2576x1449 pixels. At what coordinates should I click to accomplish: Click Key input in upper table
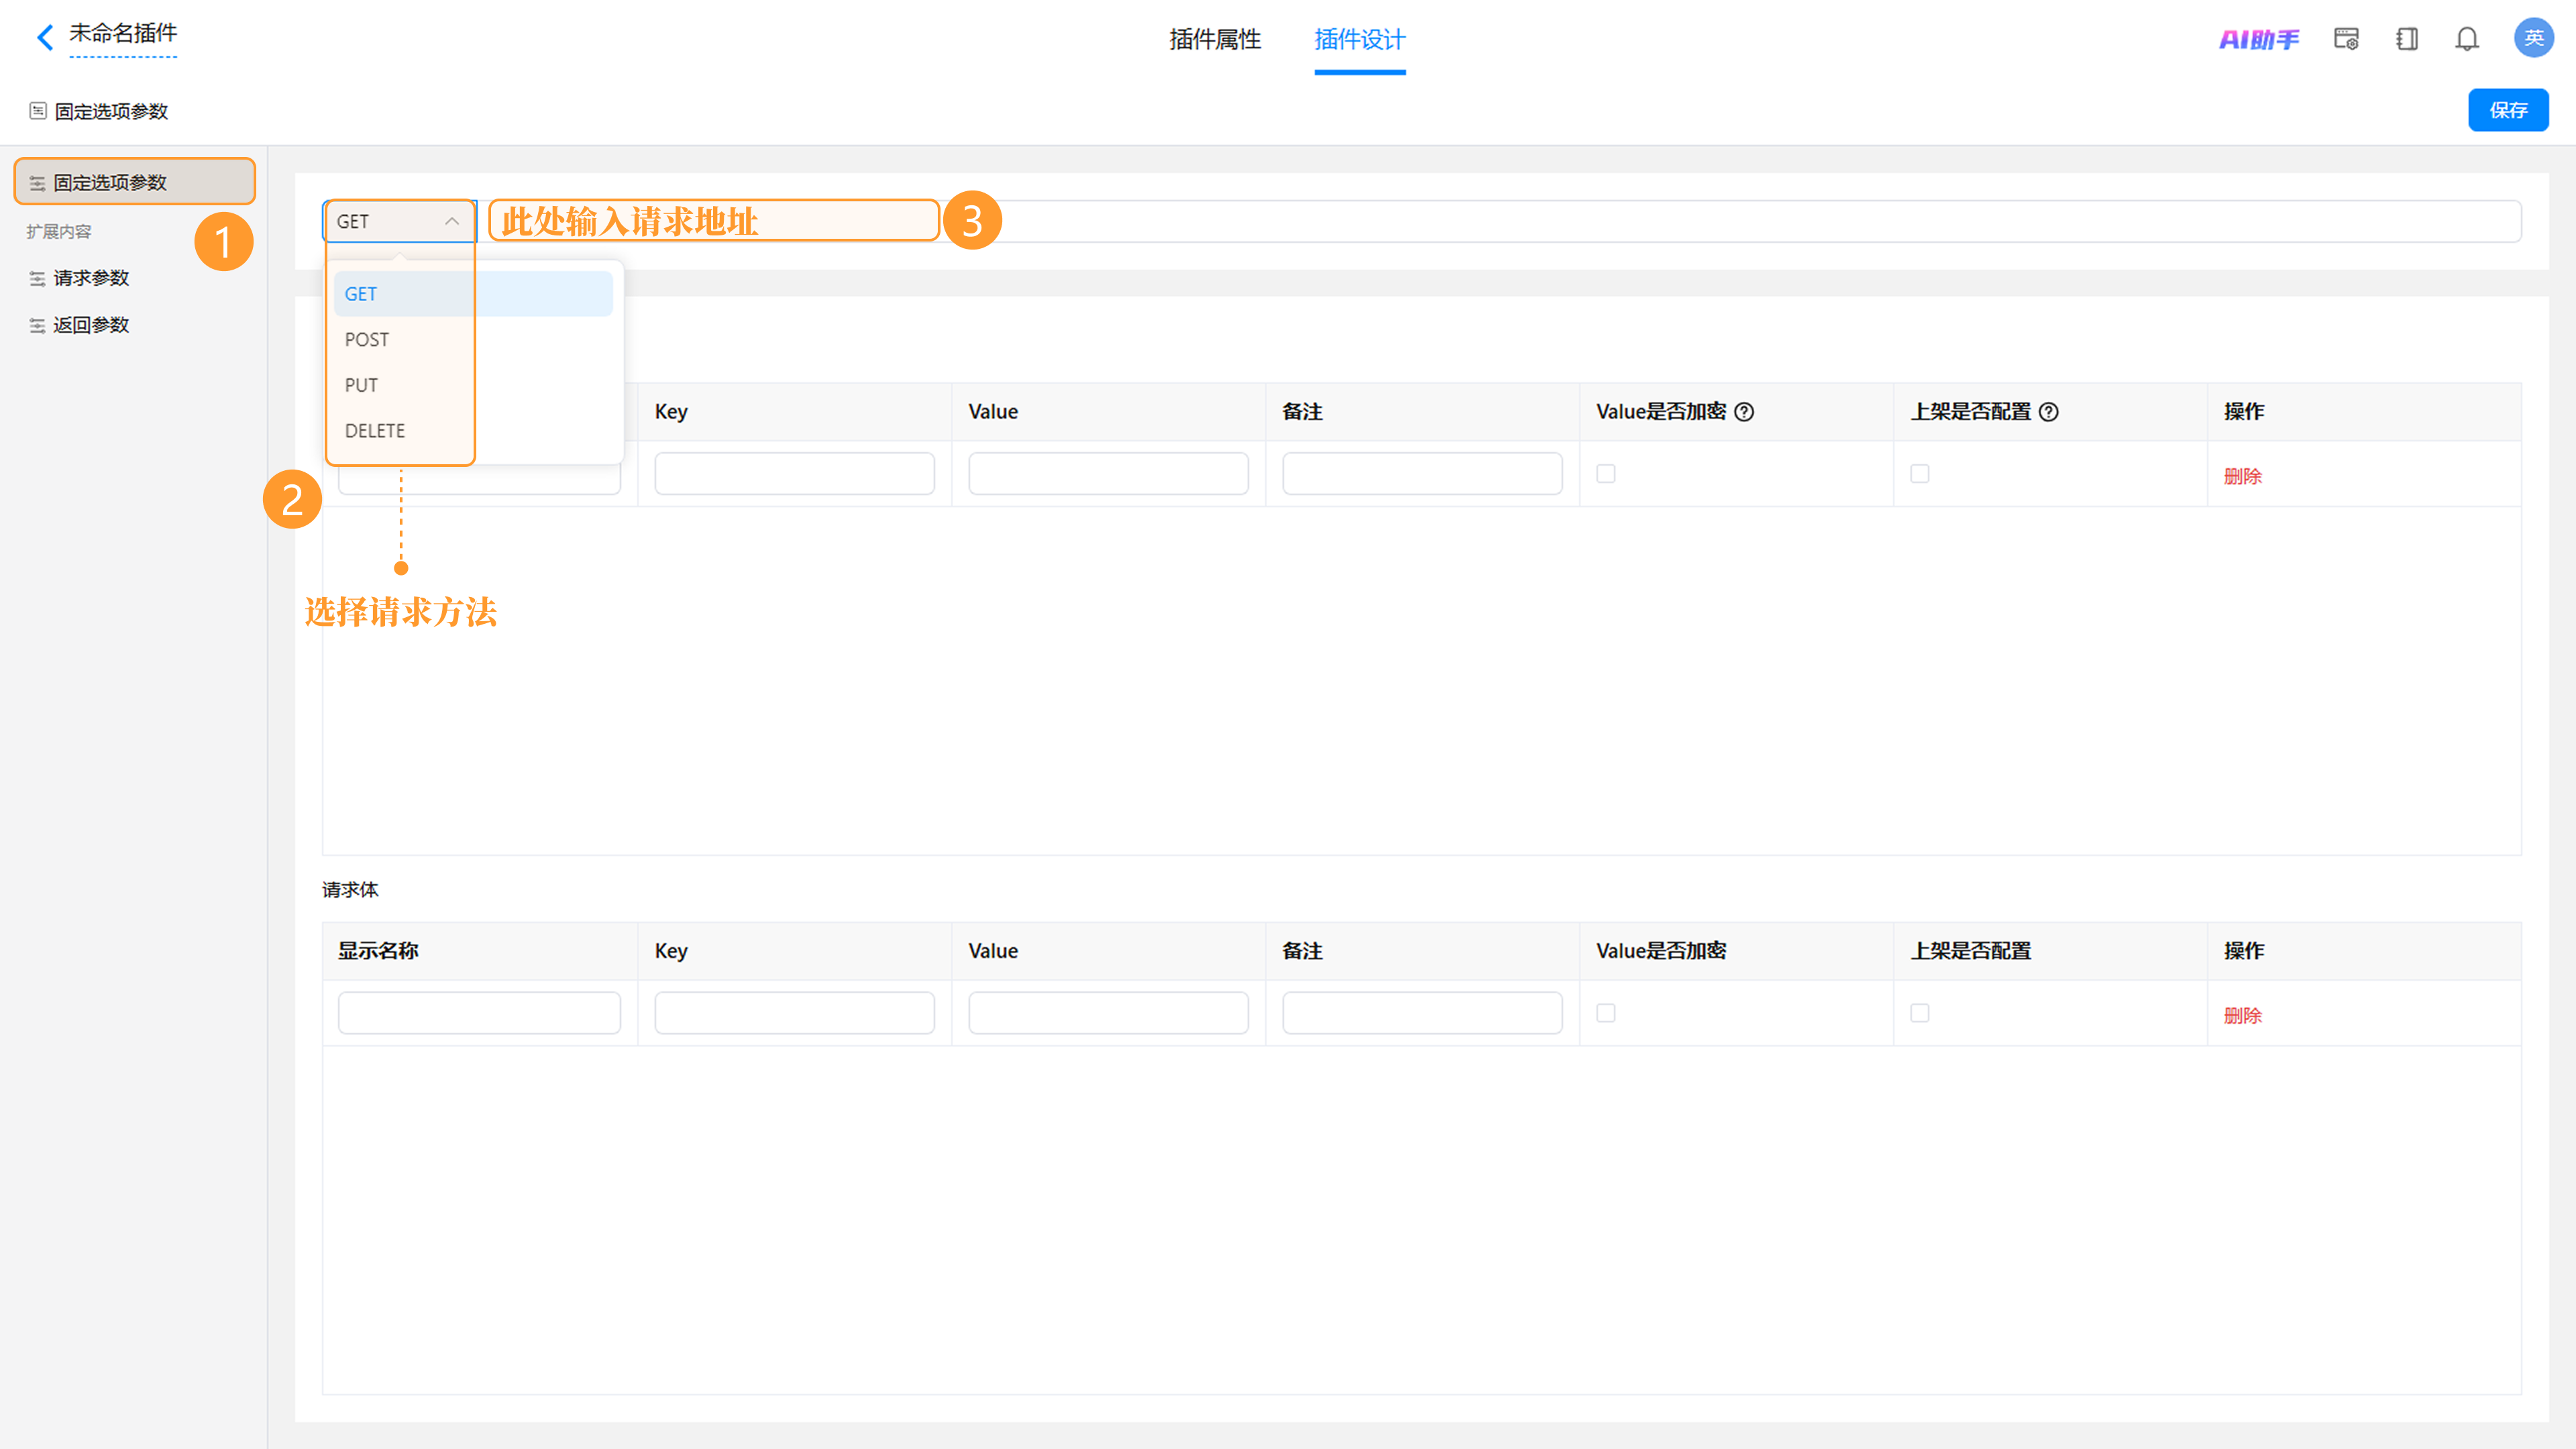(x=794, y=474)
